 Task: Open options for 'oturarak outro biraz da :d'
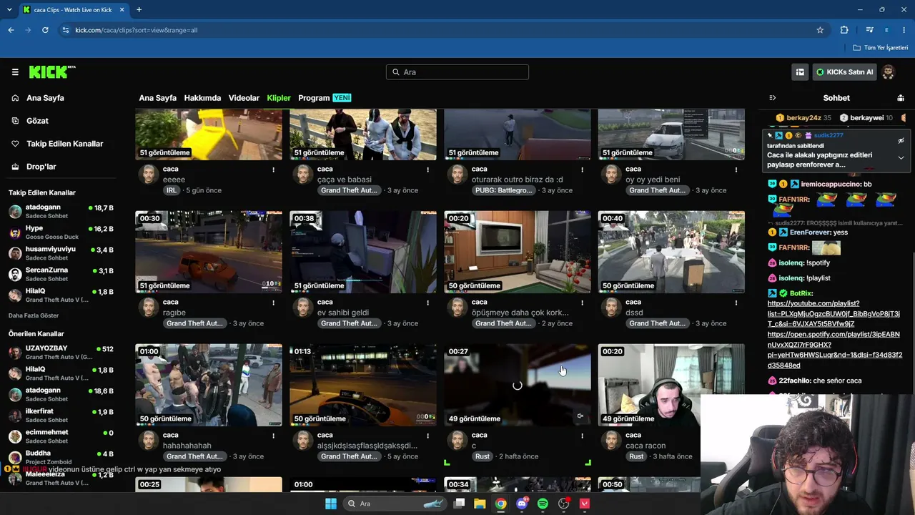582,170
